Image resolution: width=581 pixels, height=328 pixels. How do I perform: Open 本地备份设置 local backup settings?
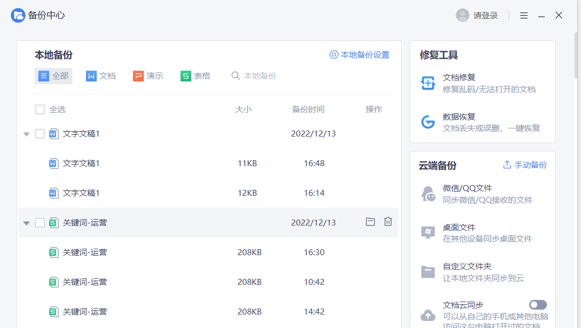click(x=359, y=55)
